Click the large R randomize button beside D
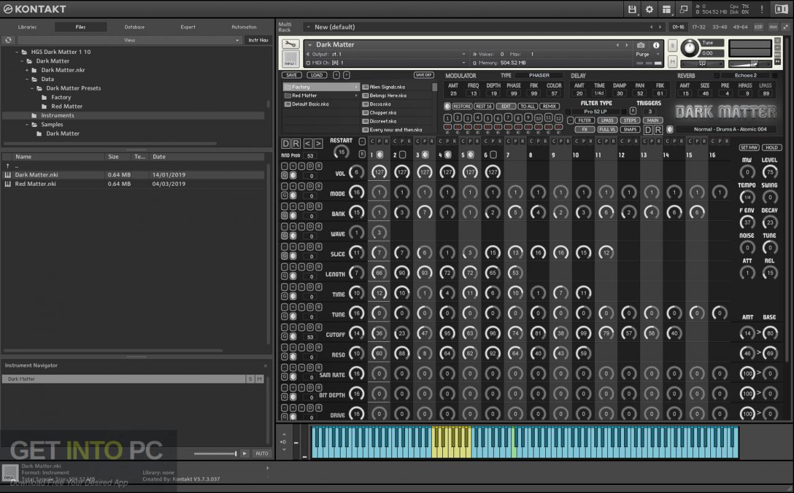Screen dimensions: 794x493 296,144
